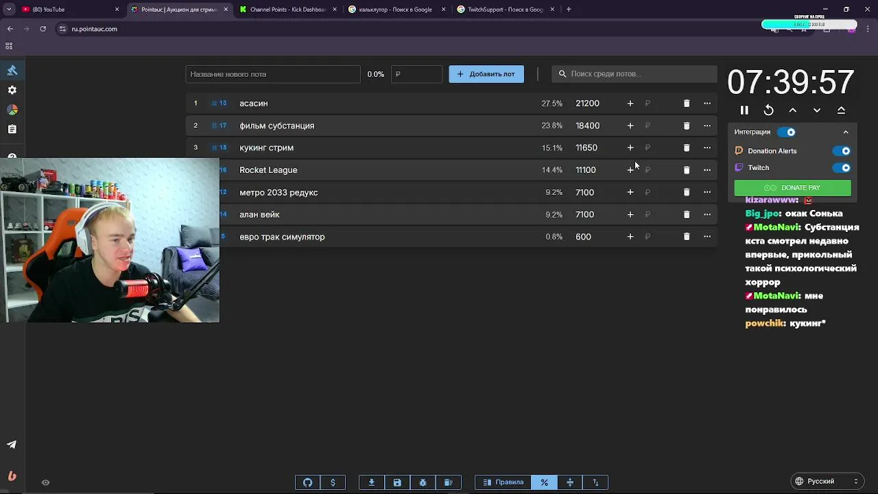Image resolution: width=878 pixels, height=494 pixels.
Task: Toggle the eye visibility icon at bottom left
Action: coord(45,482)
